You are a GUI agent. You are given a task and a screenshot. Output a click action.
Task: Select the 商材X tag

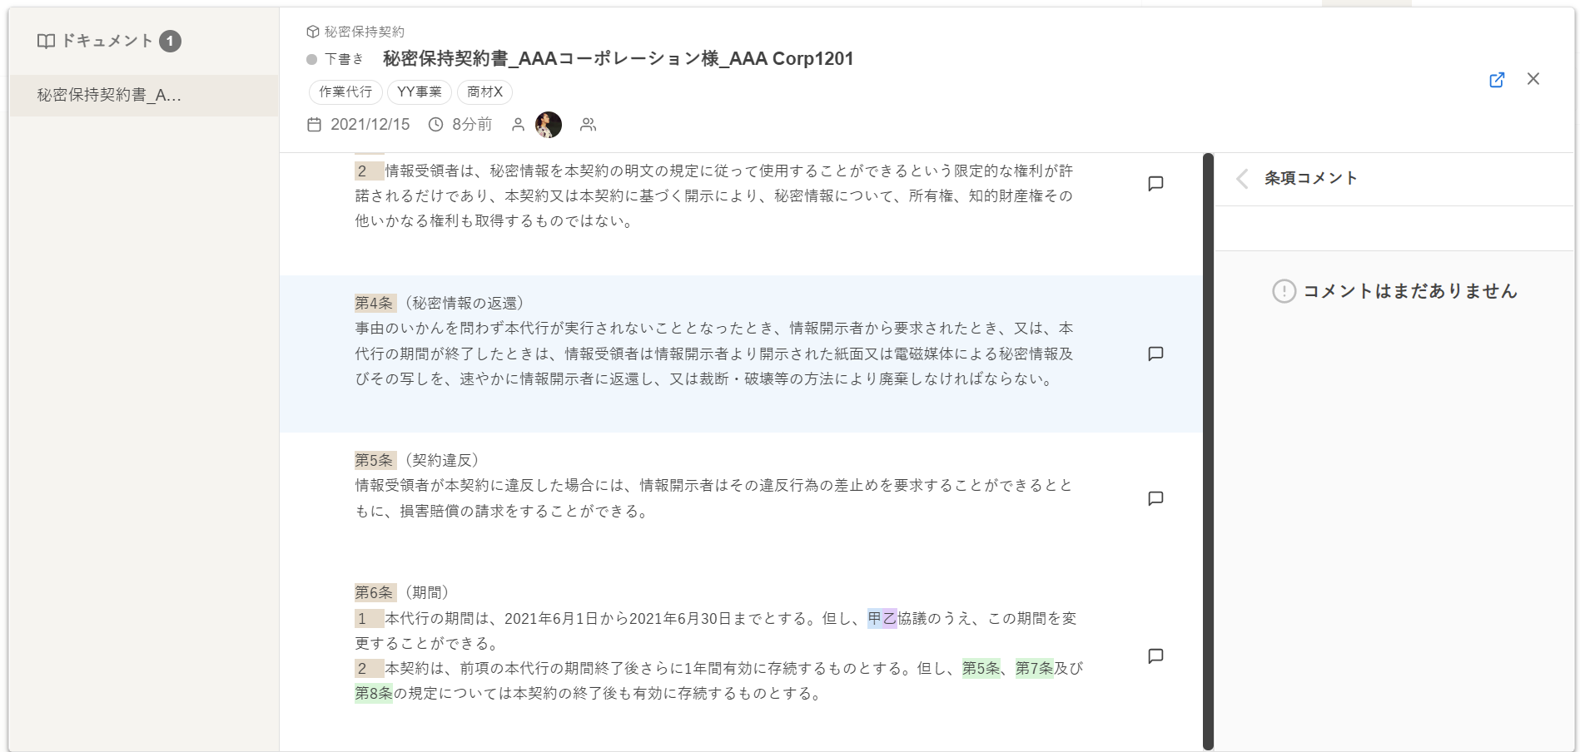tap(484, 92)
